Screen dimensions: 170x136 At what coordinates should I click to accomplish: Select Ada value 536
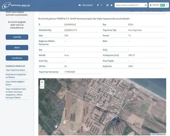tap(66, 36)
